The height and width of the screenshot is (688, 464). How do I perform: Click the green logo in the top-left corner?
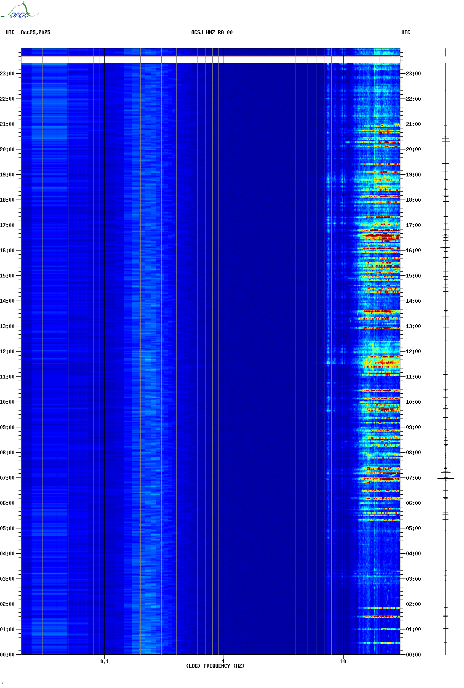pyautogui.click(x=19, y=11)
